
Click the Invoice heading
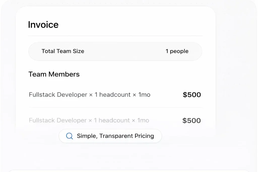43,25
